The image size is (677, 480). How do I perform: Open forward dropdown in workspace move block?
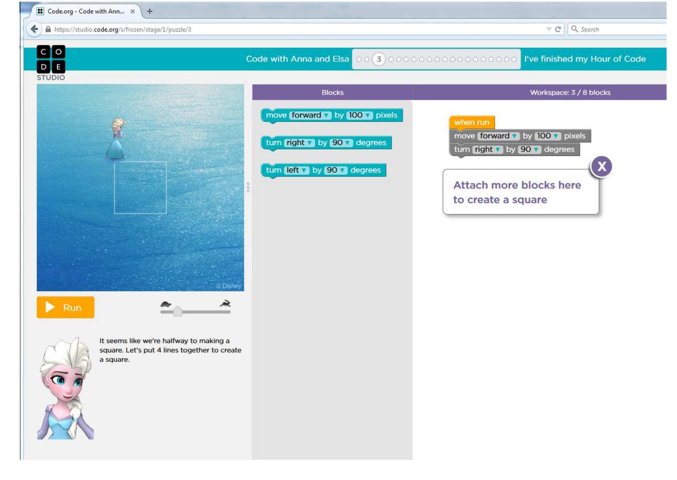498,136
